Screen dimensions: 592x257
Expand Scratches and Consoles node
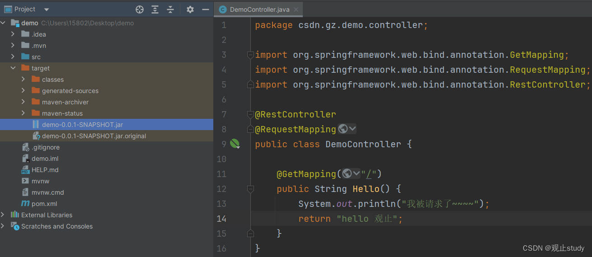4,226
